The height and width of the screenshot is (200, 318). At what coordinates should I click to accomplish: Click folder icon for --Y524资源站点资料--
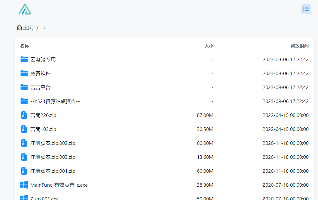[x=24, y=101]
